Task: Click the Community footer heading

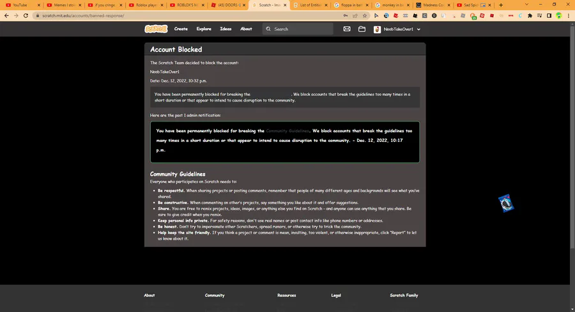Action: pyautogui.click(x=215, y=295)
